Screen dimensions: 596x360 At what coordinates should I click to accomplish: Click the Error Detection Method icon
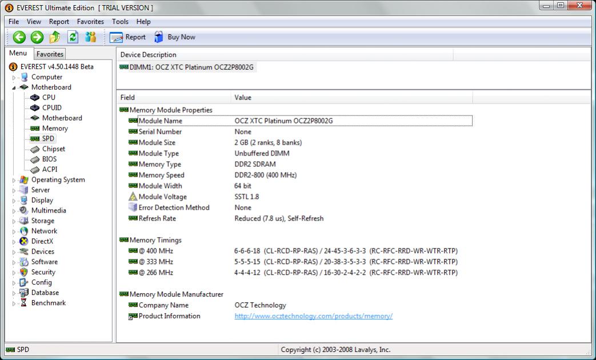(x=133, y=207)
